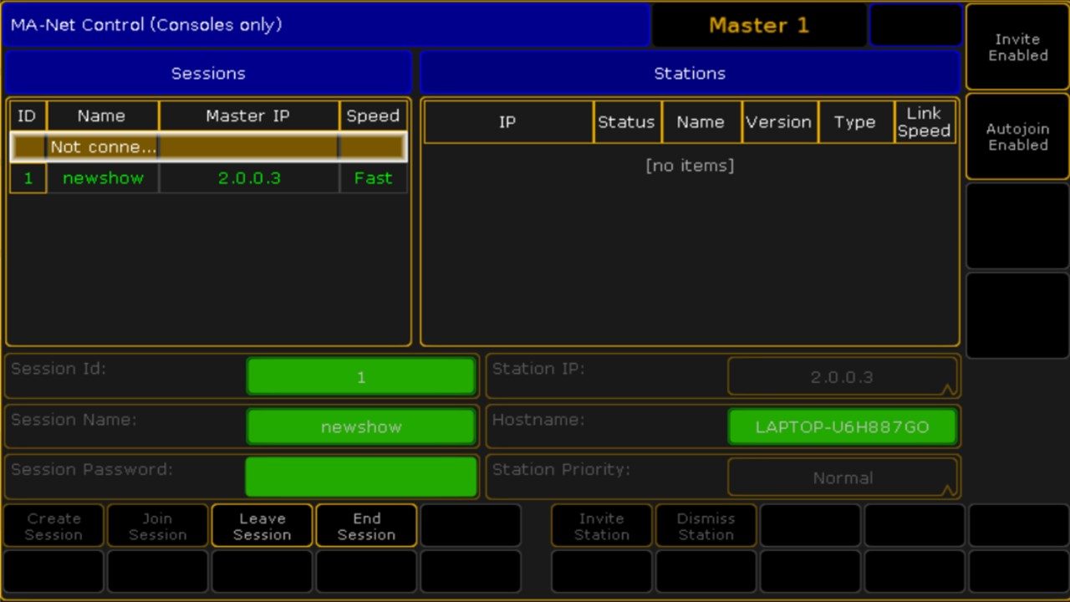Click the Session Id field

pos(361,377)
